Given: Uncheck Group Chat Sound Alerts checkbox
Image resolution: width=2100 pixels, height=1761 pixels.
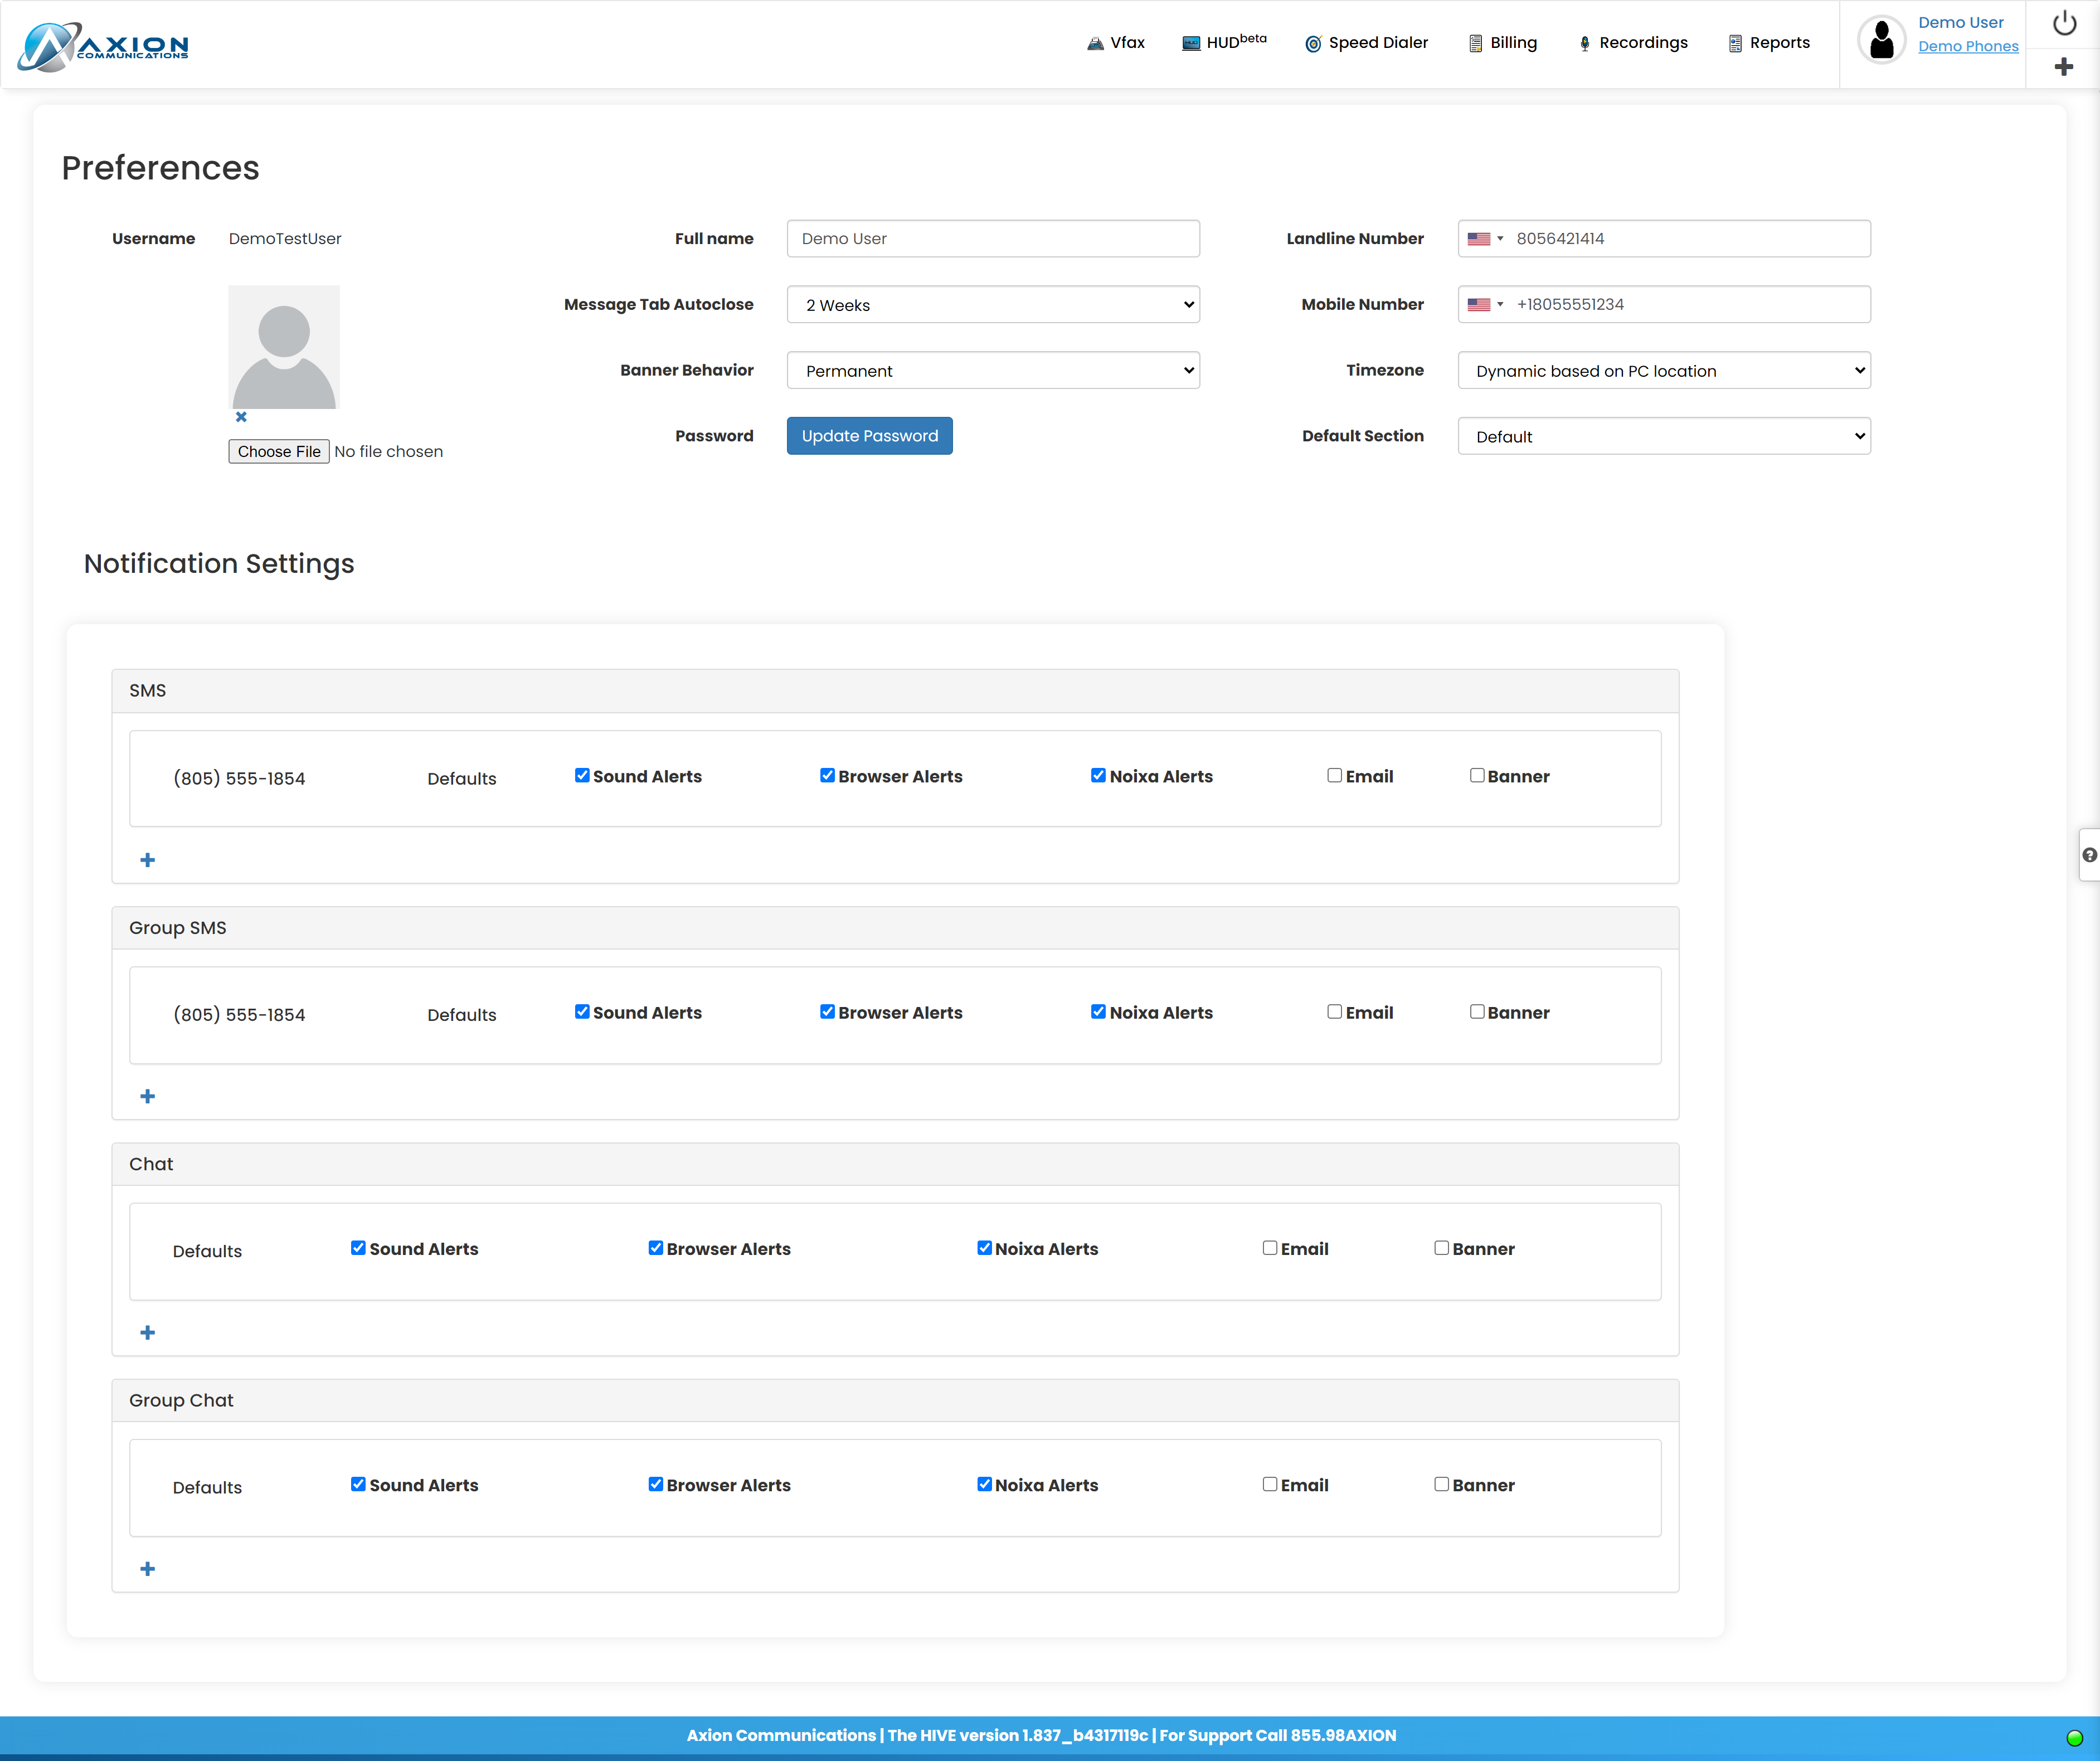Looking at the screenshot, I should 358,1484.
